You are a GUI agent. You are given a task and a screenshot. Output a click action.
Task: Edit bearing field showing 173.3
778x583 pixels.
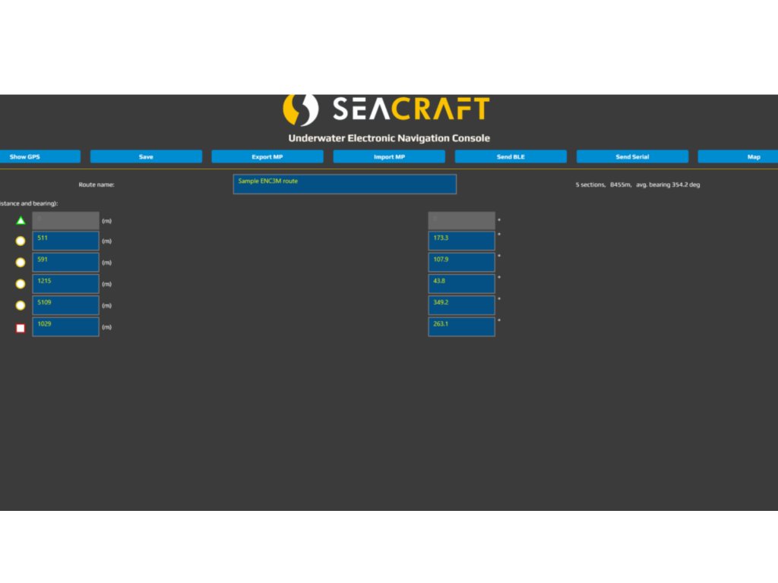461,241
